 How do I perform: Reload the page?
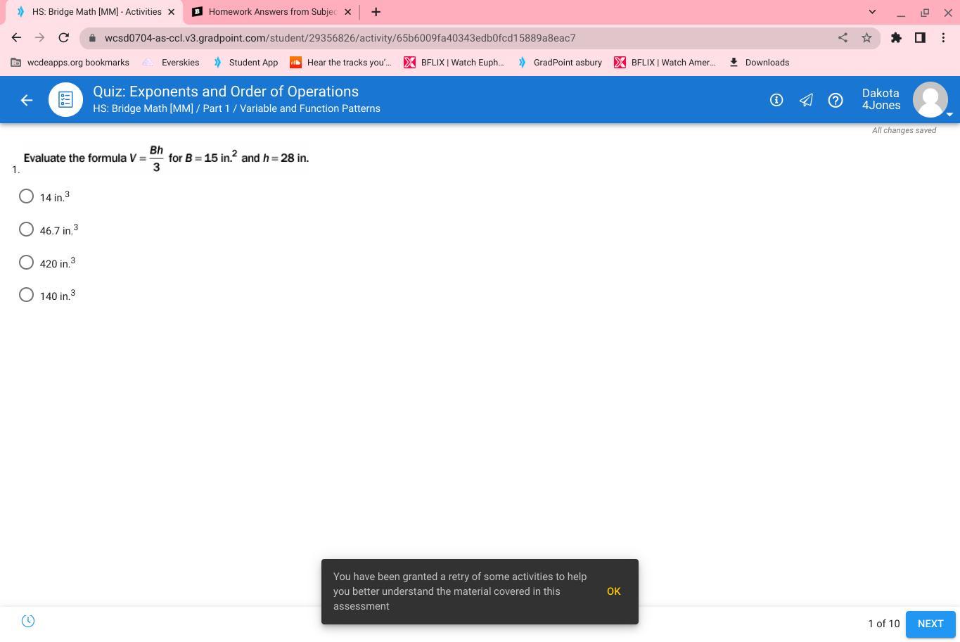[63, 38]
